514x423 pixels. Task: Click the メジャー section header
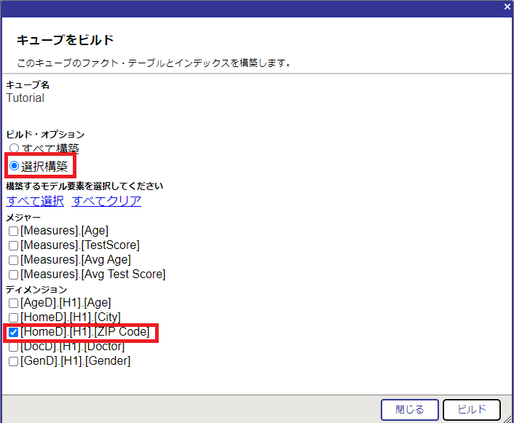(x=23, y=217)
